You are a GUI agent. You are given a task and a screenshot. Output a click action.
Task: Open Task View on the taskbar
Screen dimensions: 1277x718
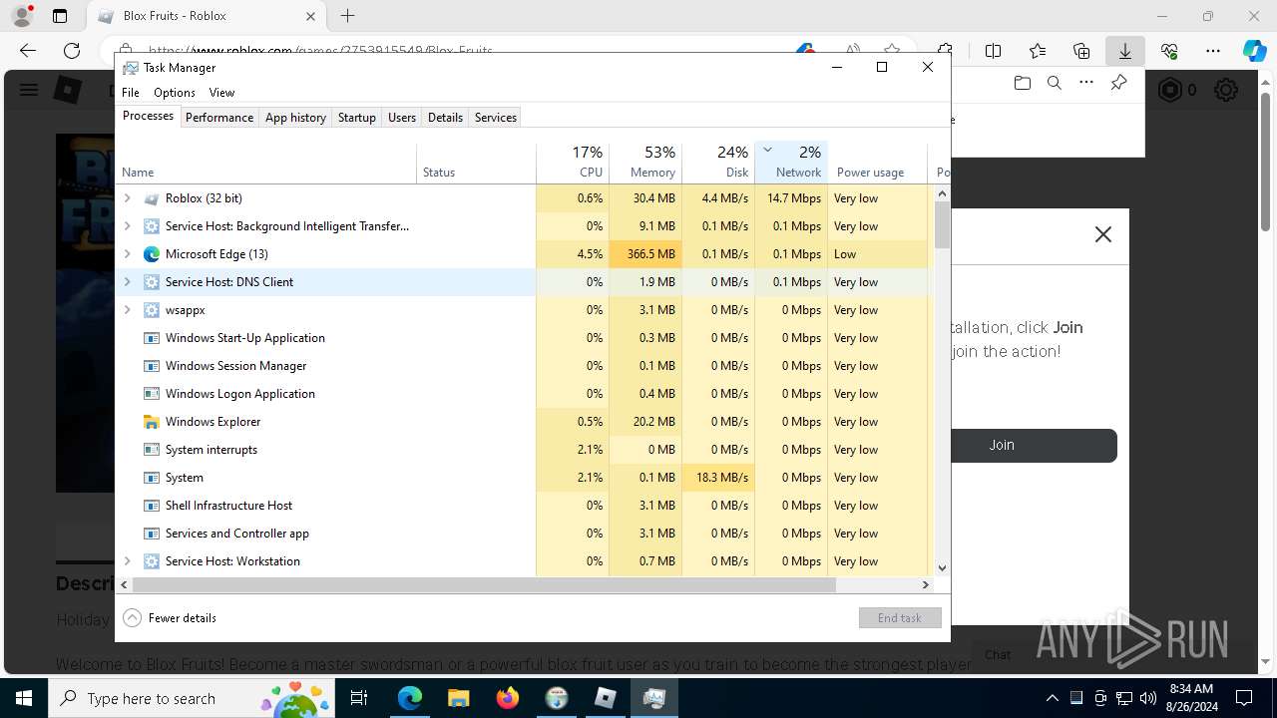point(359,698)
